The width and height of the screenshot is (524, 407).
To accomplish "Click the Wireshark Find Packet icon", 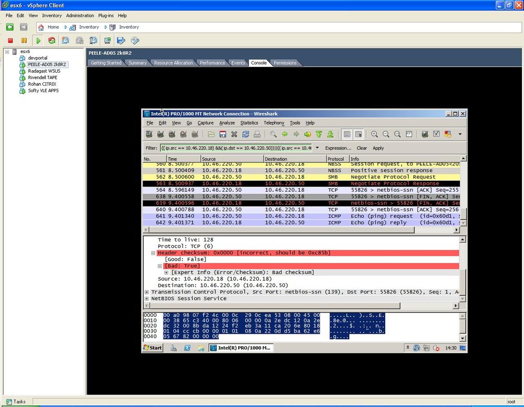I will coord(273,134).
